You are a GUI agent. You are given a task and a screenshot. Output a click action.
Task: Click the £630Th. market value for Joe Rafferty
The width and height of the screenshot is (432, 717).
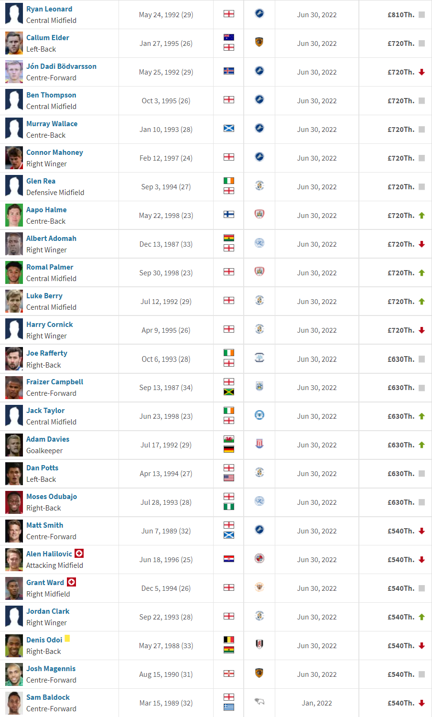[401, 359]
